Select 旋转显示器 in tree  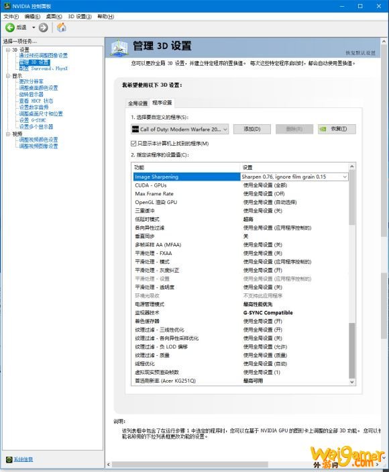point(32,95)
